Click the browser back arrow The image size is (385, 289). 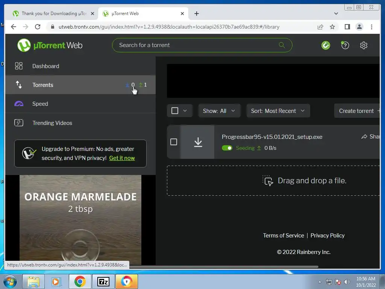coord(14,27)
